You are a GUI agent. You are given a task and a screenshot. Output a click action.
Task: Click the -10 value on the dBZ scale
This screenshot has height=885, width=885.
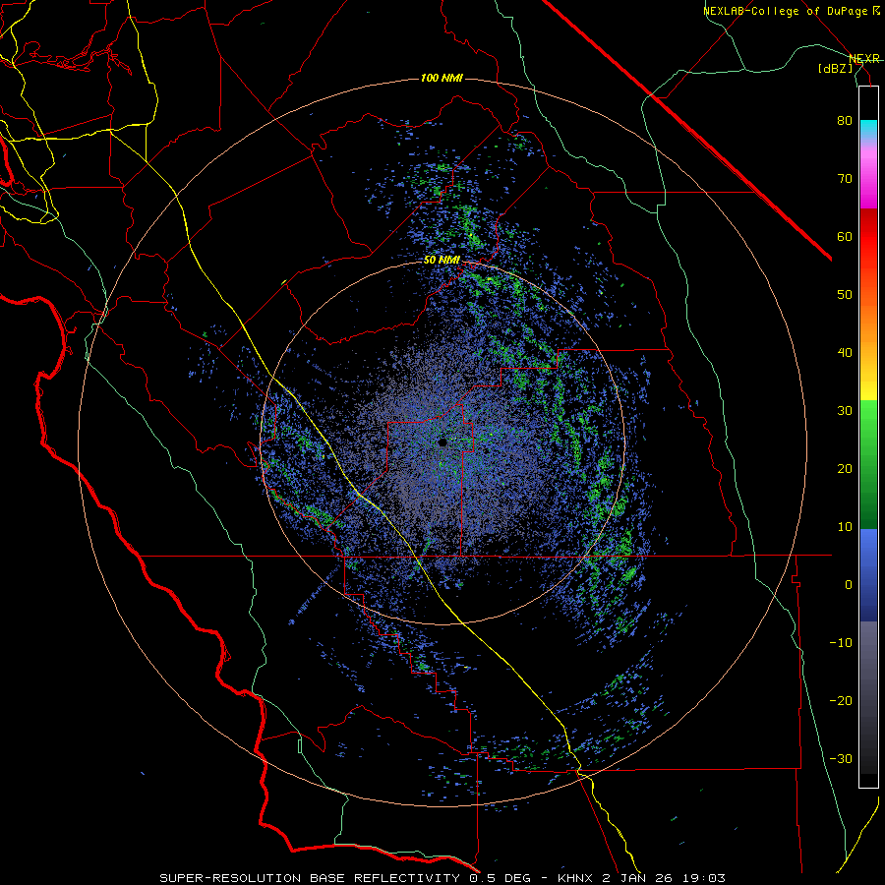[x=841, y=643]
